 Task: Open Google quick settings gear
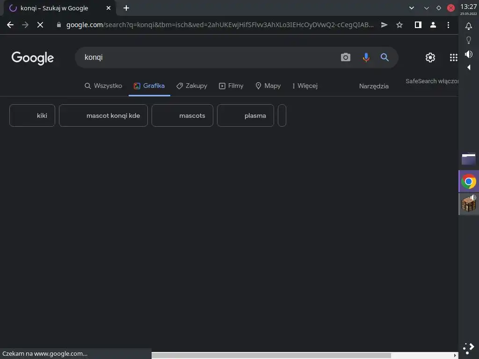[x=430, y=57]
